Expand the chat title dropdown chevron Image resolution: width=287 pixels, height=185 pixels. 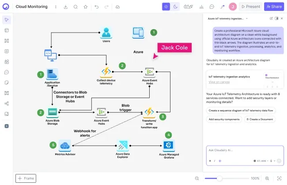pos(247,18)
